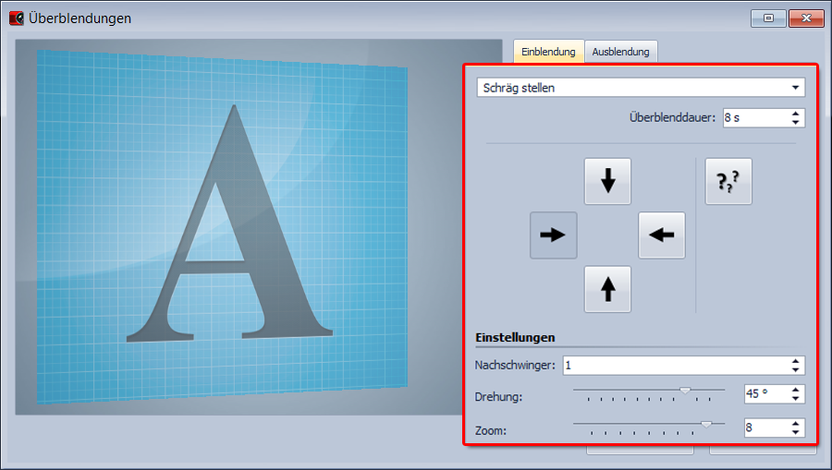Click the Drehung slider handle
This screenshot has height=470, width=832.
[x=685, y=391]
